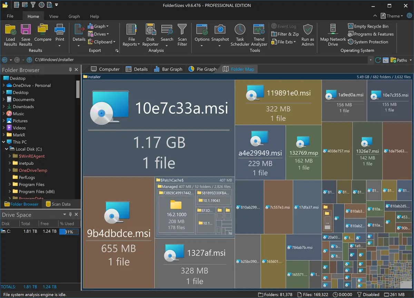Select the Folder Browser bottom tab
Image resolution: width=414 pixels, height=298 pixels.
click(21, 204)
